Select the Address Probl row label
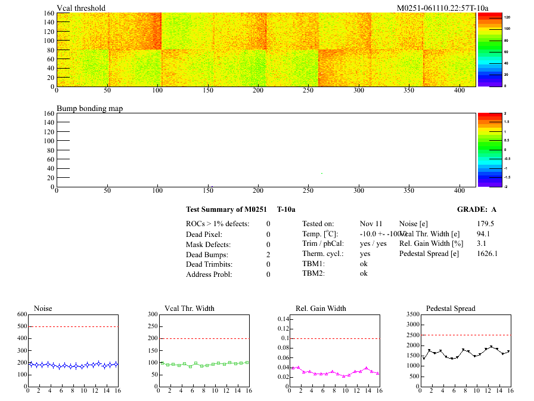 [209, 274]
